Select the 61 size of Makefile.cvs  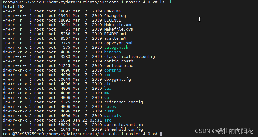click(68, 29)
